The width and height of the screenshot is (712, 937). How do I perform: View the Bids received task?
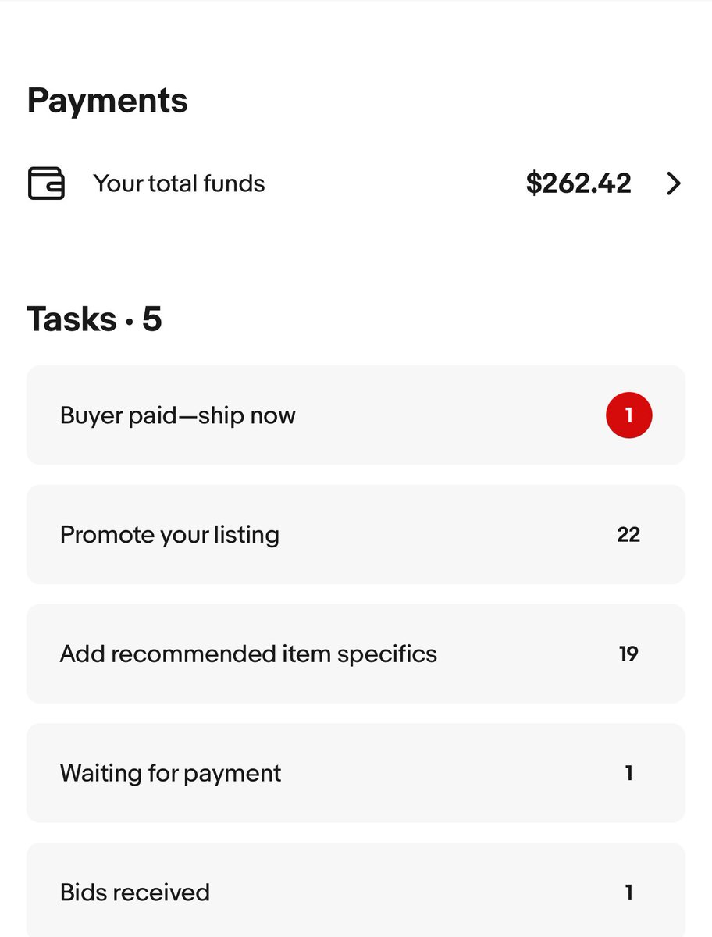(x=356, y=890)
